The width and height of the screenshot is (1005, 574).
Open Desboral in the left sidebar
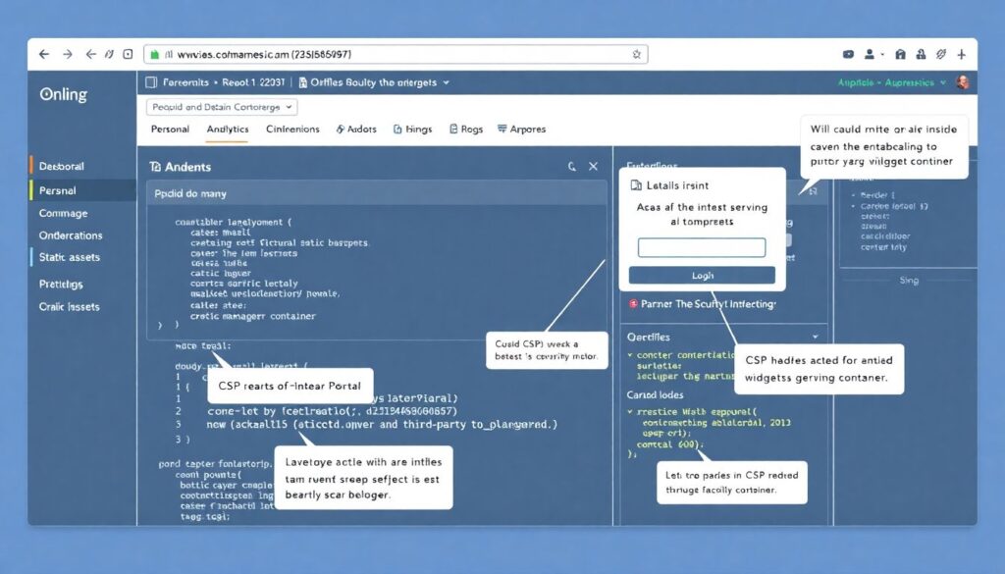click(62, 166)
